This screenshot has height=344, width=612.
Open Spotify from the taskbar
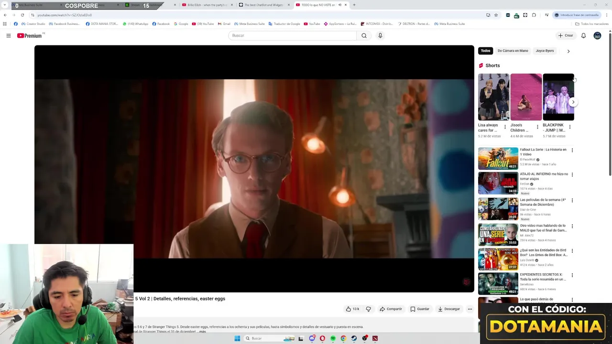pyautogui.click(x=333, y=338)
